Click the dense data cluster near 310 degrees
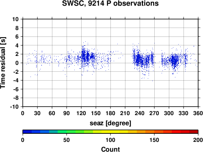 pos(174,60)
